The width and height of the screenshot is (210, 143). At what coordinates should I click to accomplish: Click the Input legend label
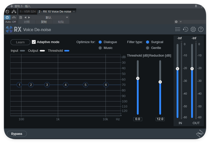[14, 51]
